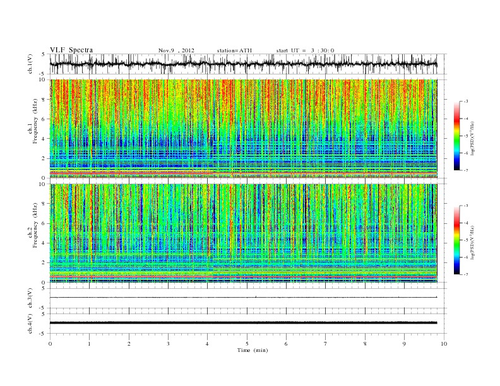Click time-axis tick label "9"
The height and width of the screenshot is (386, 500).
[x=404, y=344]
